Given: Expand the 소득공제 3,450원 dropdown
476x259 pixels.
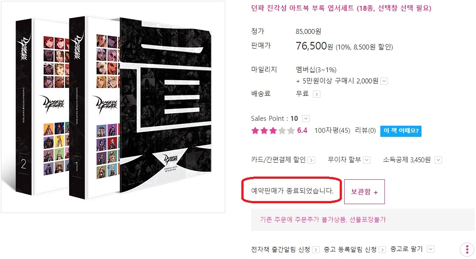Looking at the screenshot, I should tap(438, 160).
